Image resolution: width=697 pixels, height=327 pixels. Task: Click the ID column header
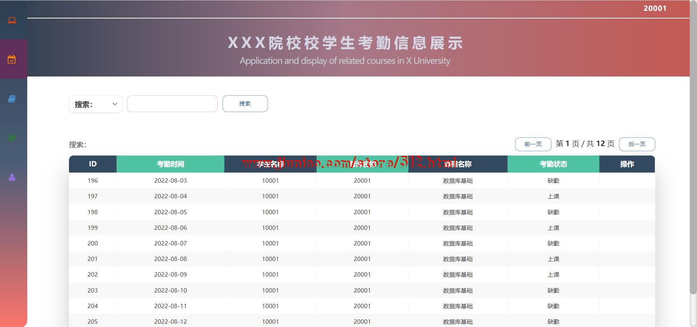coord(93,164)
